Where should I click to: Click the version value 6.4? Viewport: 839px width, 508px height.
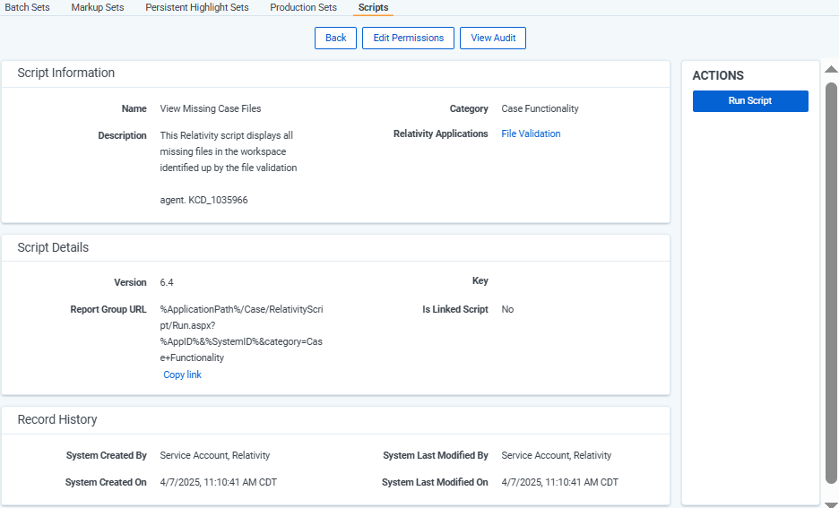[167, 282]
